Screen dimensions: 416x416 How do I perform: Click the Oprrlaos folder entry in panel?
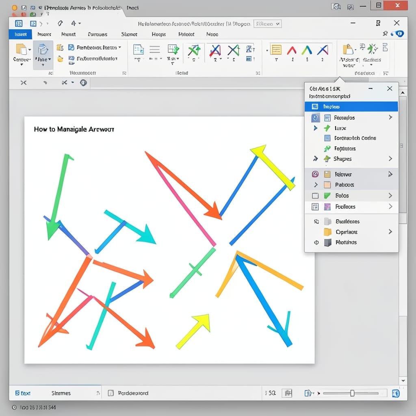tap(351, 232)
